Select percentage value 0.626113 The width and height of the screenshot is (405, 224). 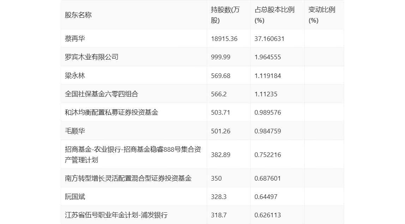[x=267, y=215]
